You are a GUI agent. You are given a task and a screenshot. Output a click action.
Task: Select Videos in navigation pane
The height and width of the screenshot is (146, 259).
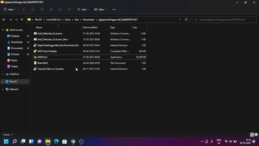coord(15,67)
